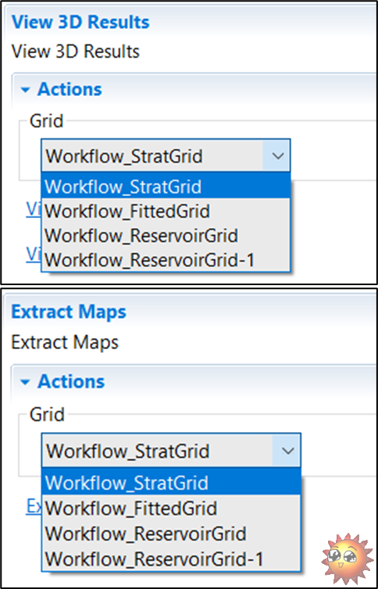Choose Workflow_FittedGrid in View 3D Results list

click(166, 211)
